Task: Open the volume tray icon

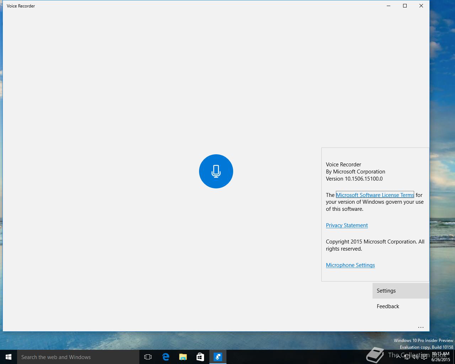Action: pyautogui.click(x=415, y=357)
